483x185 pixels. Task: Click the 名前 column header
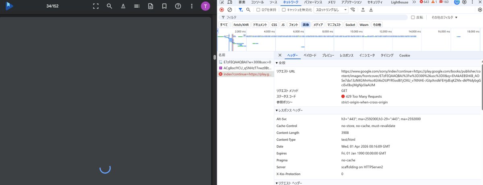click(x=245, y=55)
